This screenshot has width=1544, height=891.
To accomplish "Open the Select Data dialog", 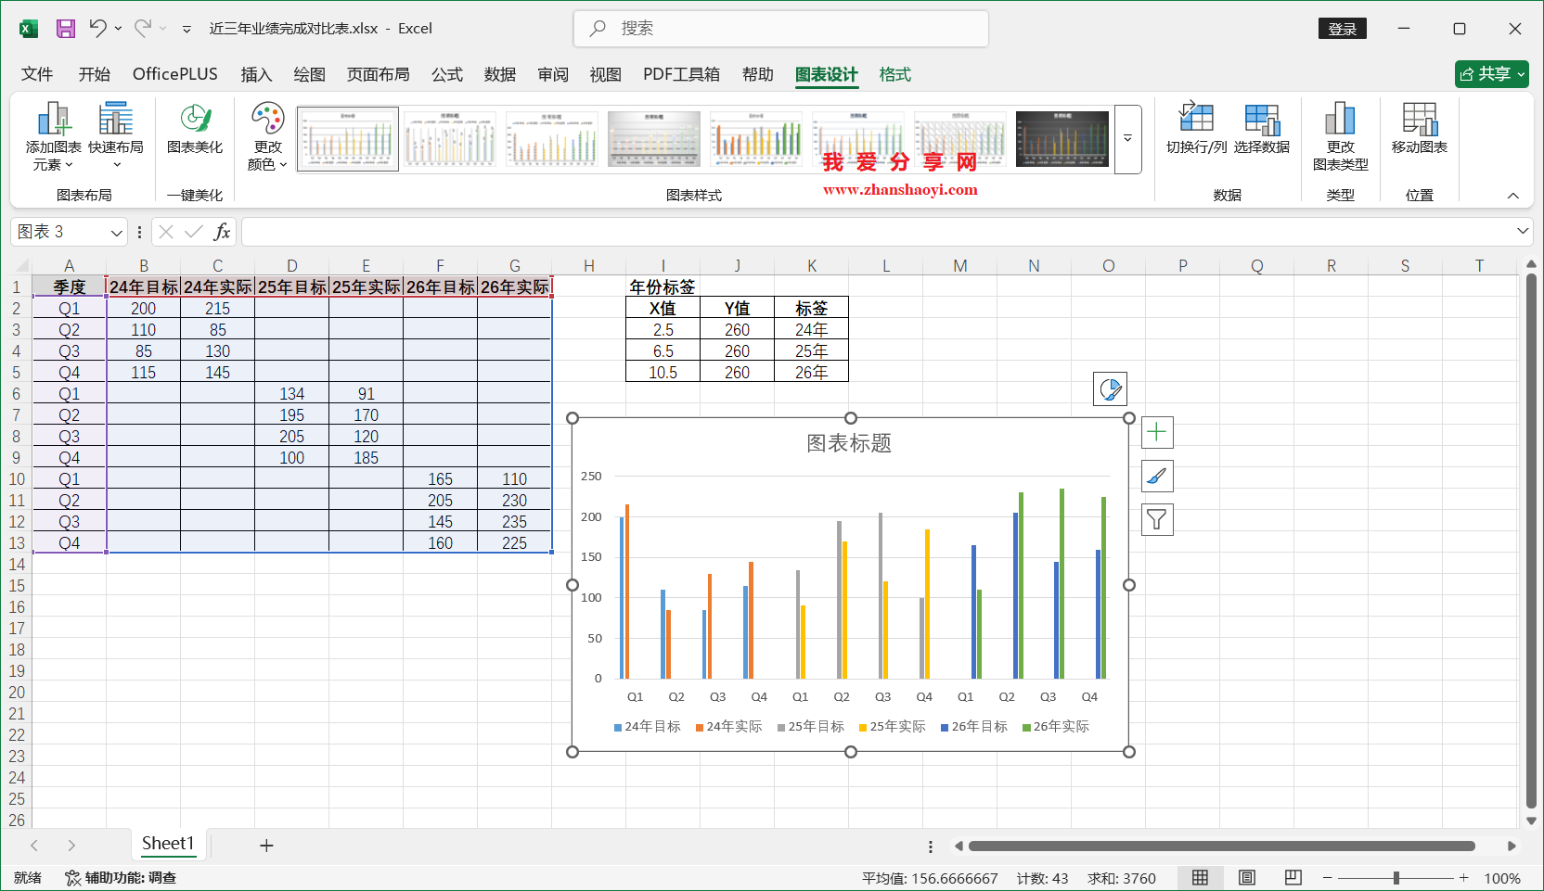I will tap(1262, 129).
